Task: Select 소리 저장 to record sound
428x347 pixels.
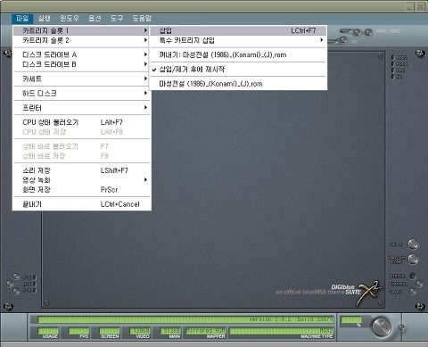Action: coord(82,170)
